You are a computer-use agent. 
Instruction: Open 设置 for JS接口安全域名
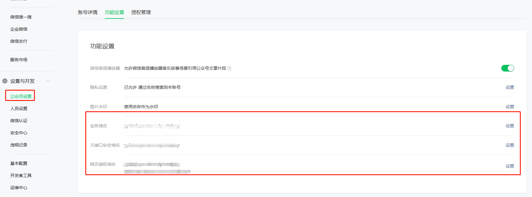[x=510, y=145]
